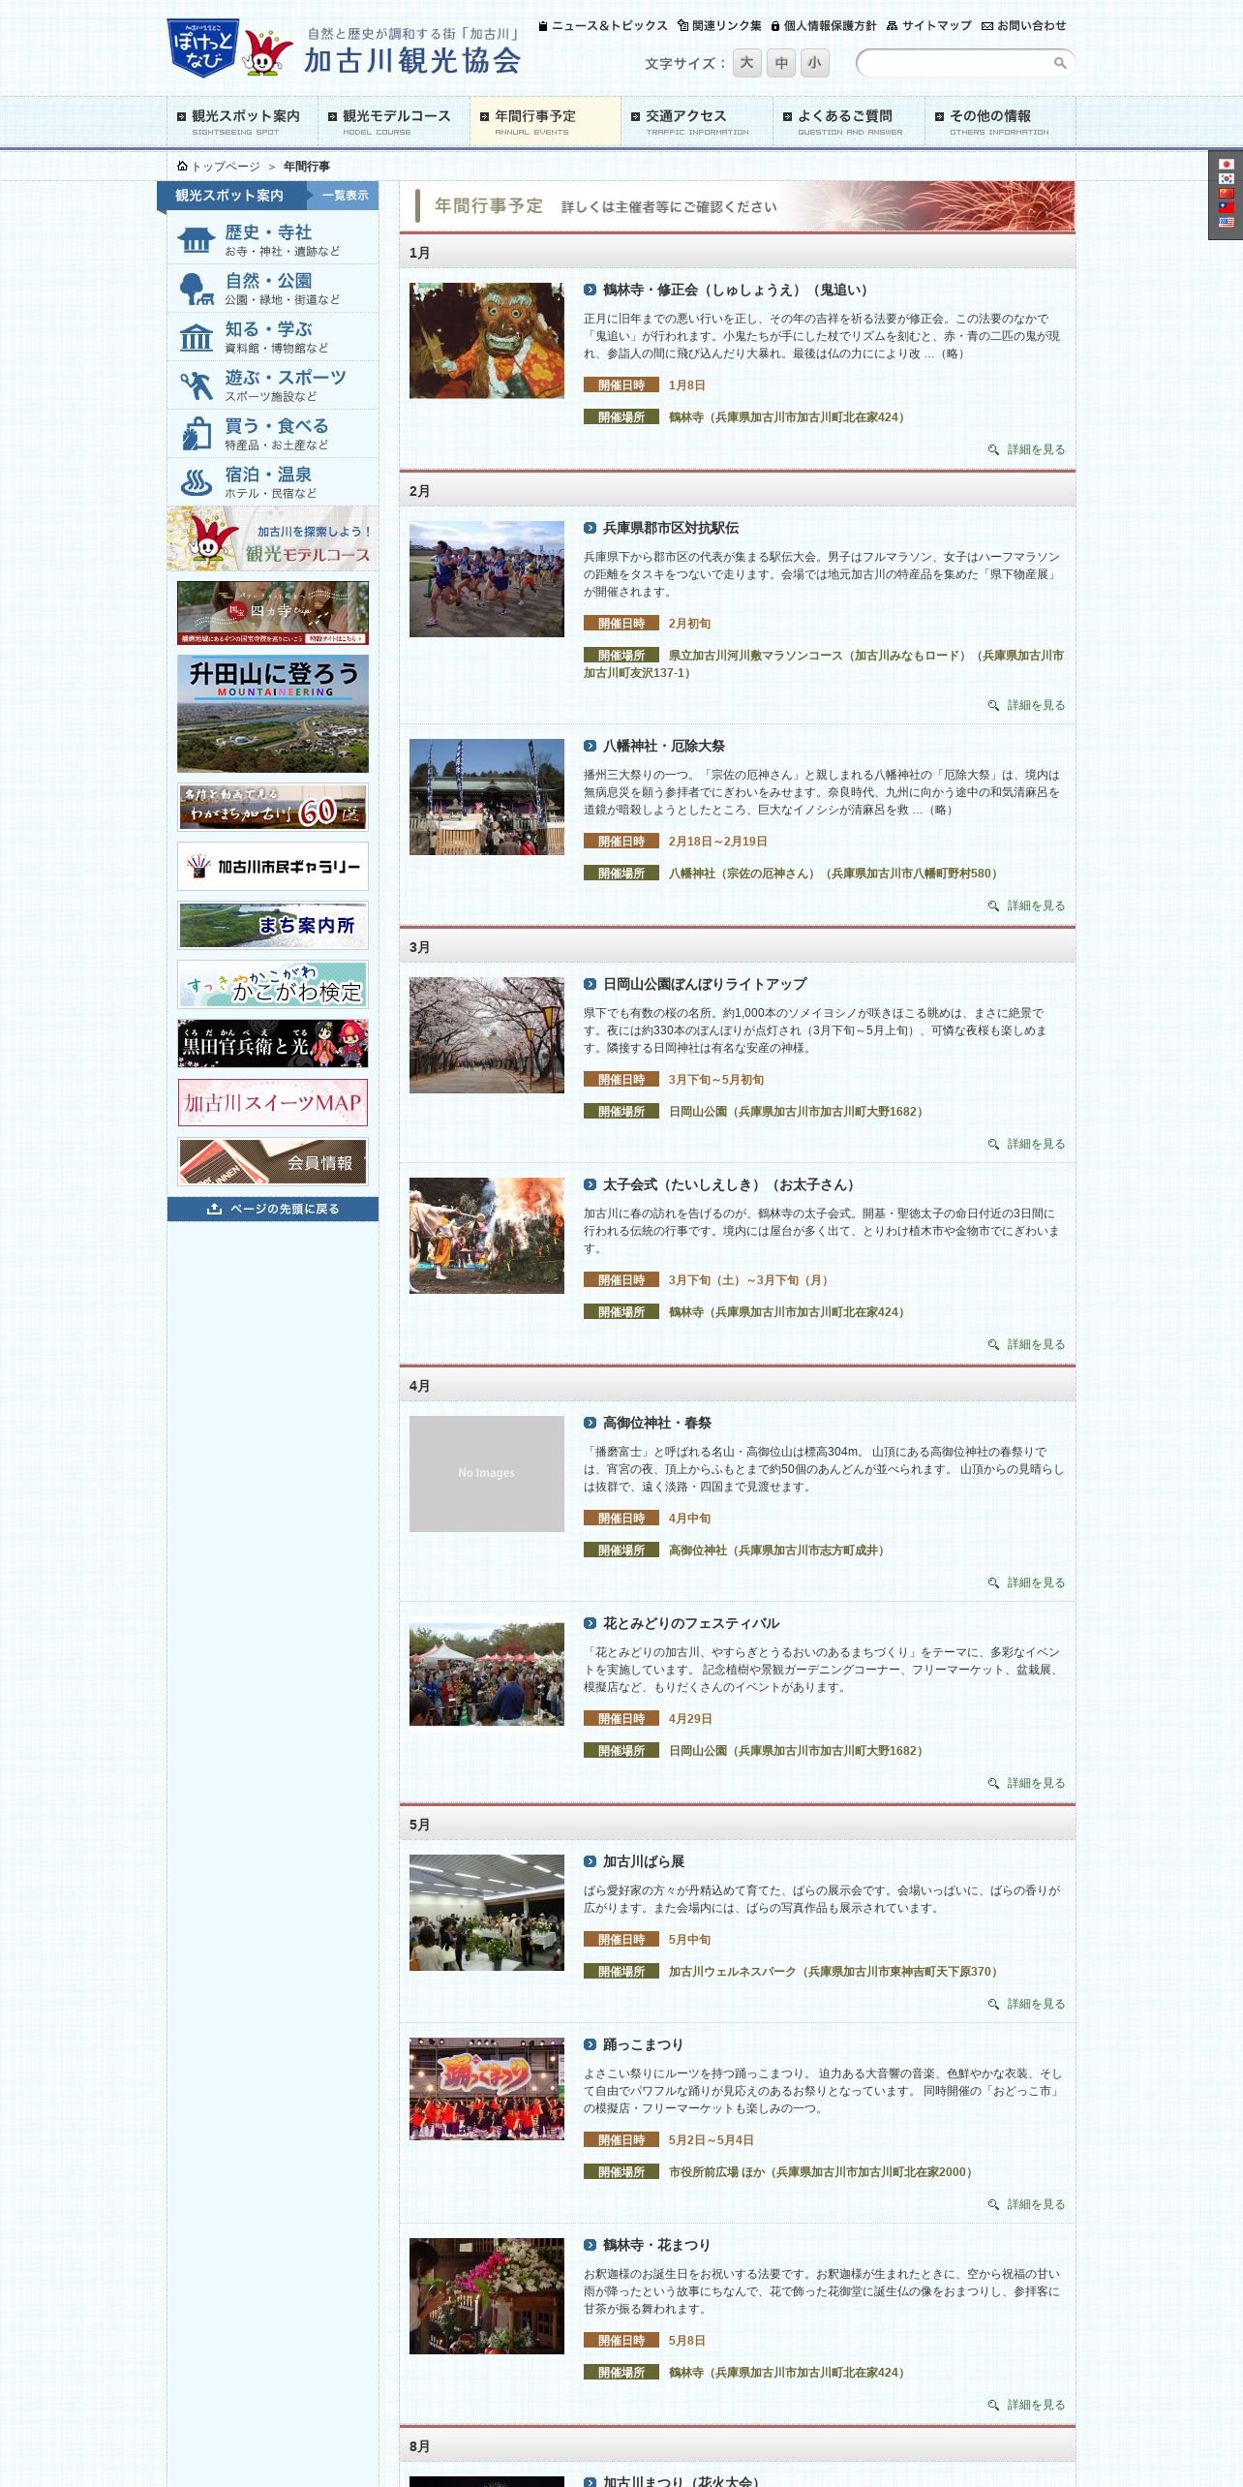Open the marathon runners ekiden thumbnail
The width and height of the screenshot is (1243, 2487).
pyautogui.click(x=487, y=579)
